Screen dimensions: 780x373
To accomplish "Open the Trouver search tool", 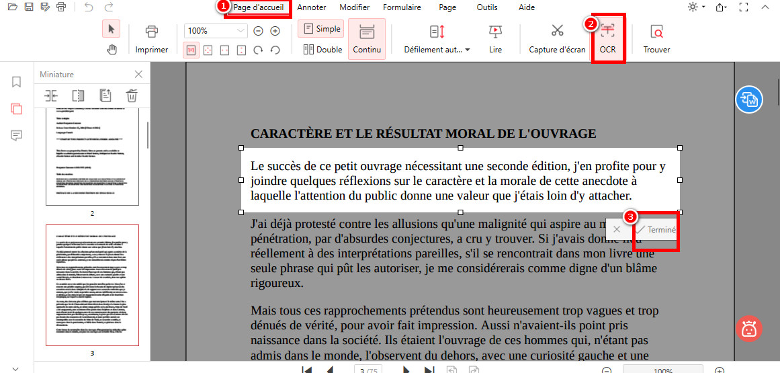I will pos(656,40).
